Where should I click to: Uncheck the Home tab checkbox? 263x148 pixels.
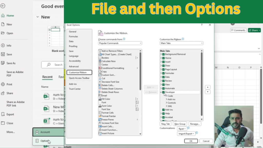[x=163, y=58]
